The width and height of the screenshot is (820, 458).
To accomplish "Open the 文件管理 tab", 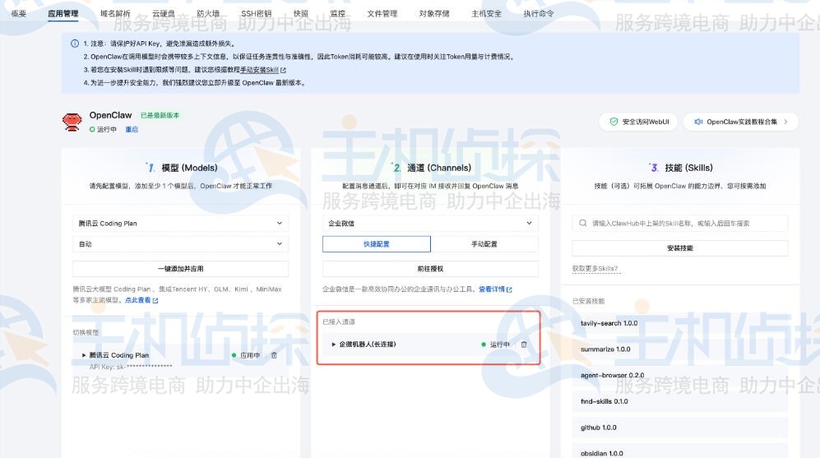I will click(382, 14).
